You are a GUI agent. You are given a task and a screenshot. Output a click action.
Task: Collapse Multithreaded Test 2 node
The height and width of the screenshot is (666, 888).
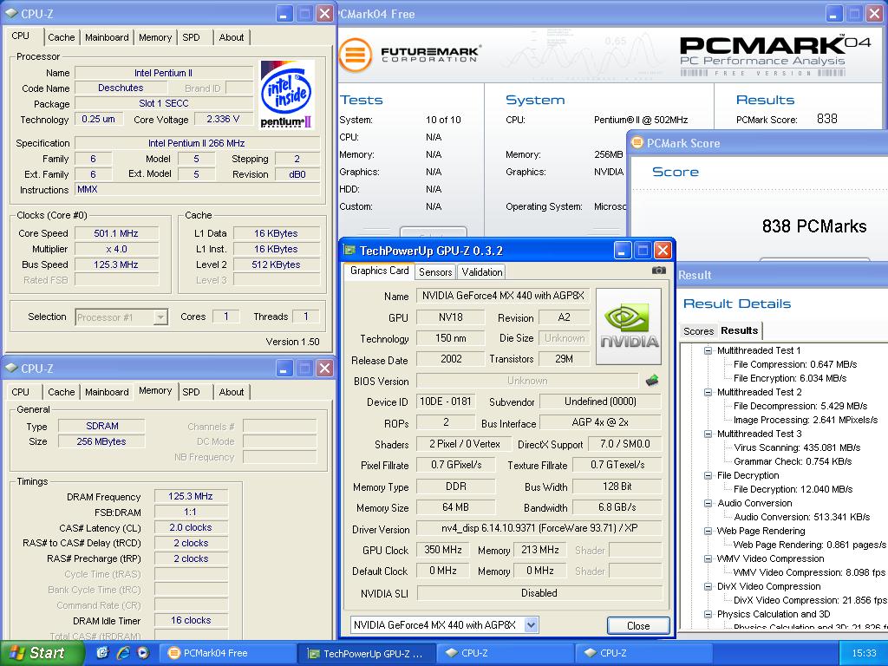tap(708, 392)
